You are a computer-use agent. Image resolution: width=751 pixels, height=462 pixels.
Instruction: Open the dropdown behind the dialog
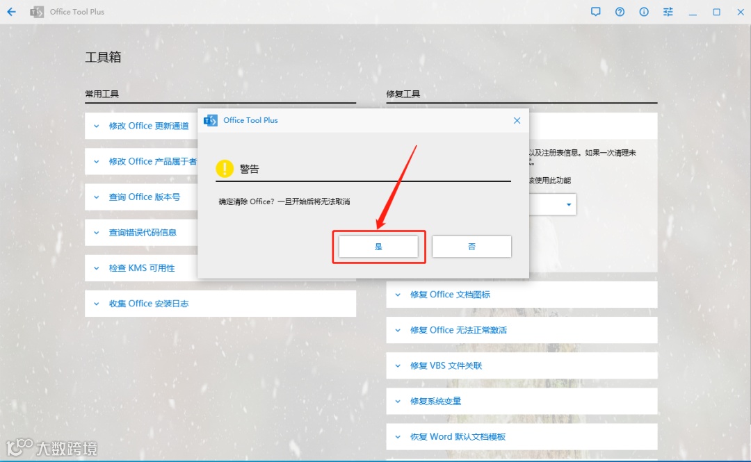point(569,204)
